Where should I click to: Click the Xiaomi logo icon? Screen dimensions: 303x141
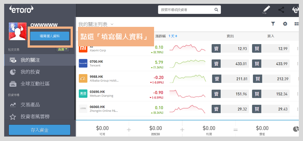[x=83, y=49]
